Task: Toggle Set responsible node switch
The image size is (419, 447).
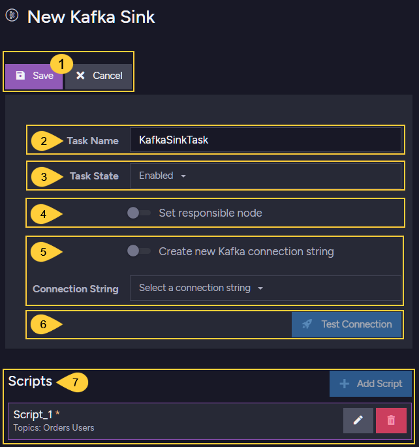Action: coord(139,213)
